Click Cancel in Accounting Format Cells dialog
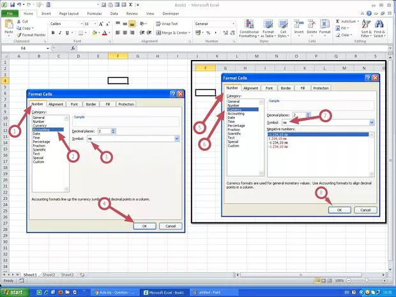This screenshot has width=396, height=297. 171,226
